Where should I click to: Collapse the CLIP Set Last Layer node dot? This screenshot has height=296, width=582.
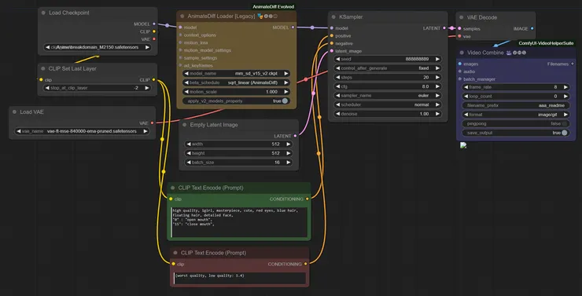pos(43,69)
